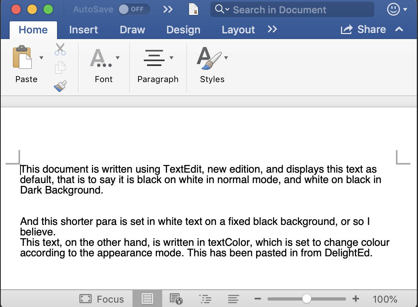Switch to Outline view icon
The width and height of the screenshot is (418, 307).
tap(205, 299)
